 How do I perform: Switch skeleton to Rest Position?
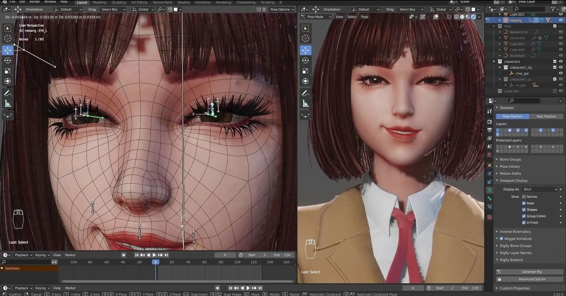coord(546,116)
